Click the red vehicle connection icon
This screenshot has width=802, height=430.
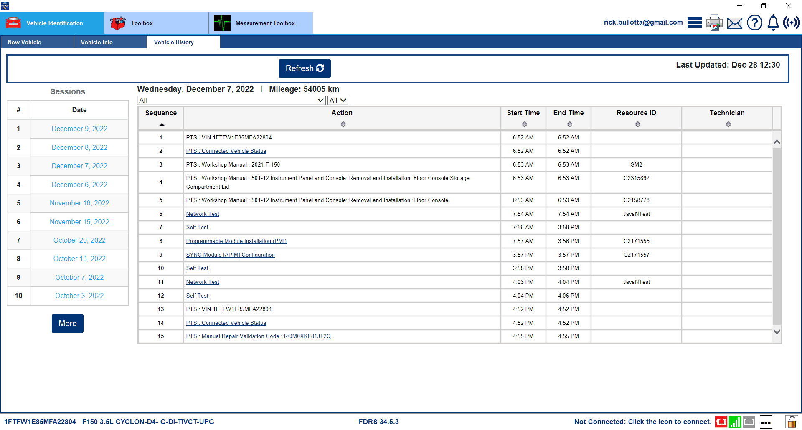pyautogui.click(x=721, y=422)
